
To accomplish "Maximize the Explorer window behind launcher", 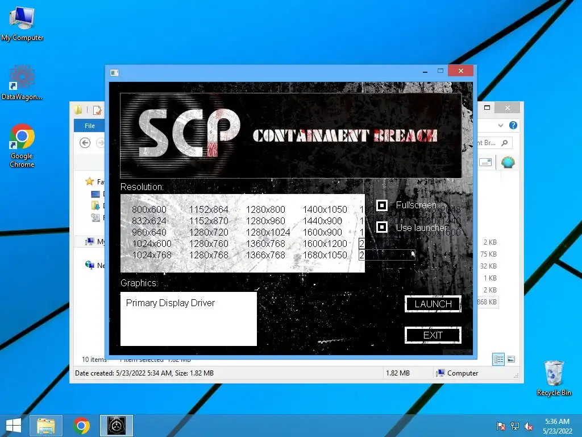I will pyautogui.click(x=487, y=108).
